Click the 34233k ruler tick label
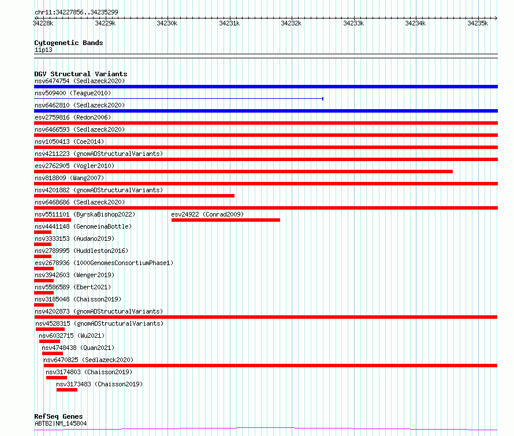514x436 pixels. 353,23
